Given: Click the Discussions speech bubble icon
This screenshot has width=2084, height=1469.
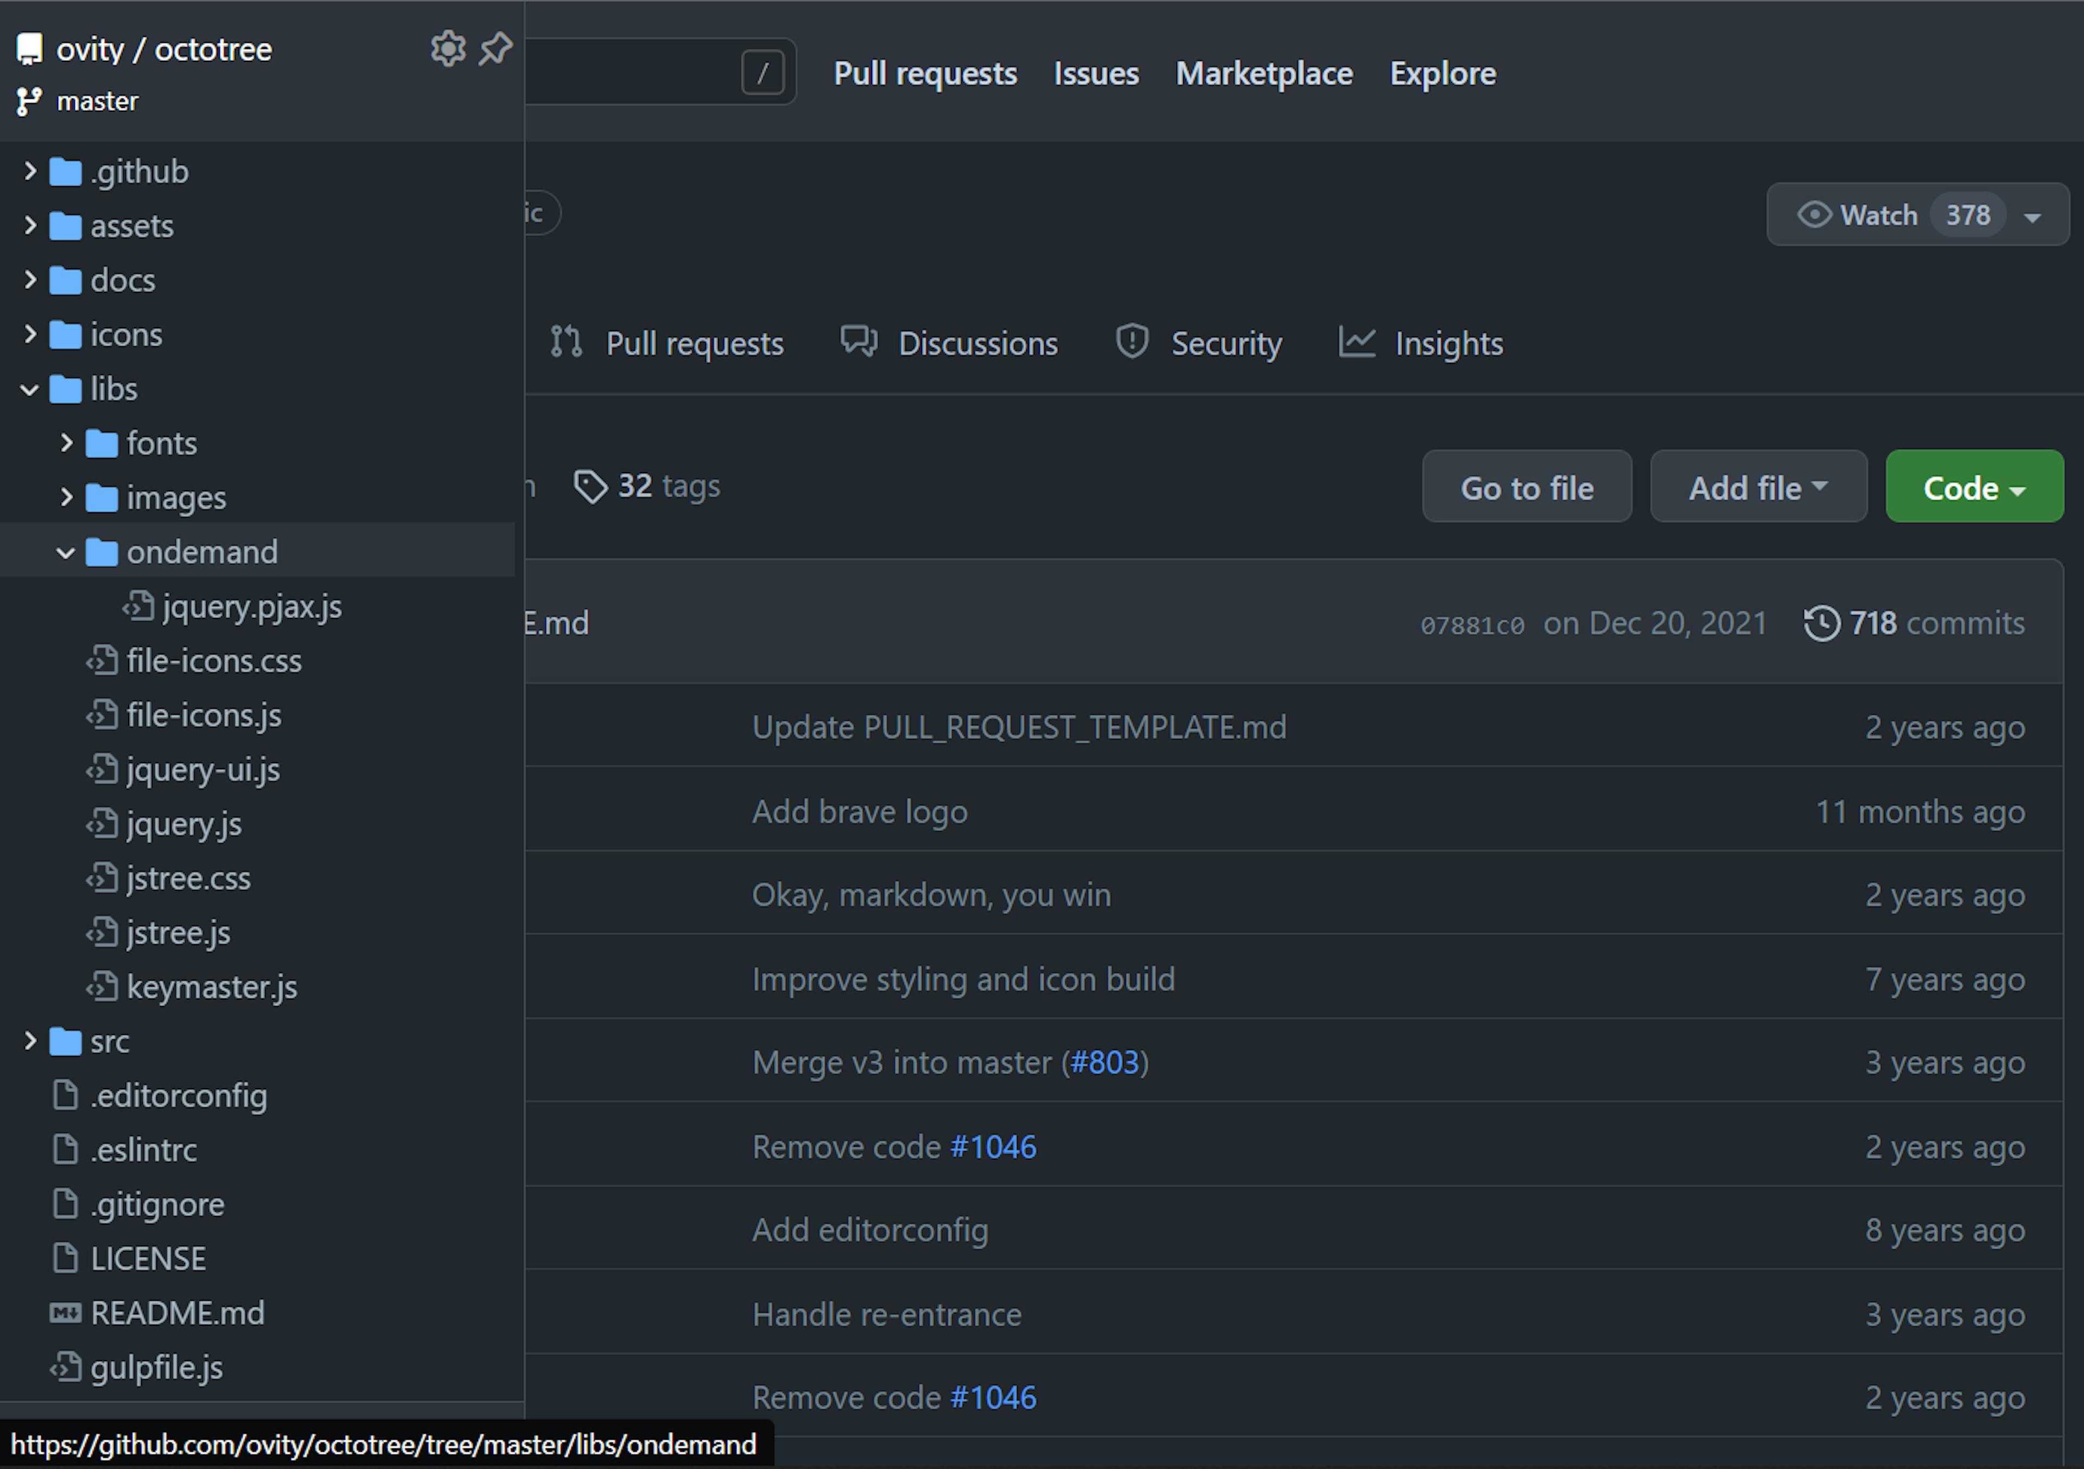Looking at the screenshot, I should (859, 342).
